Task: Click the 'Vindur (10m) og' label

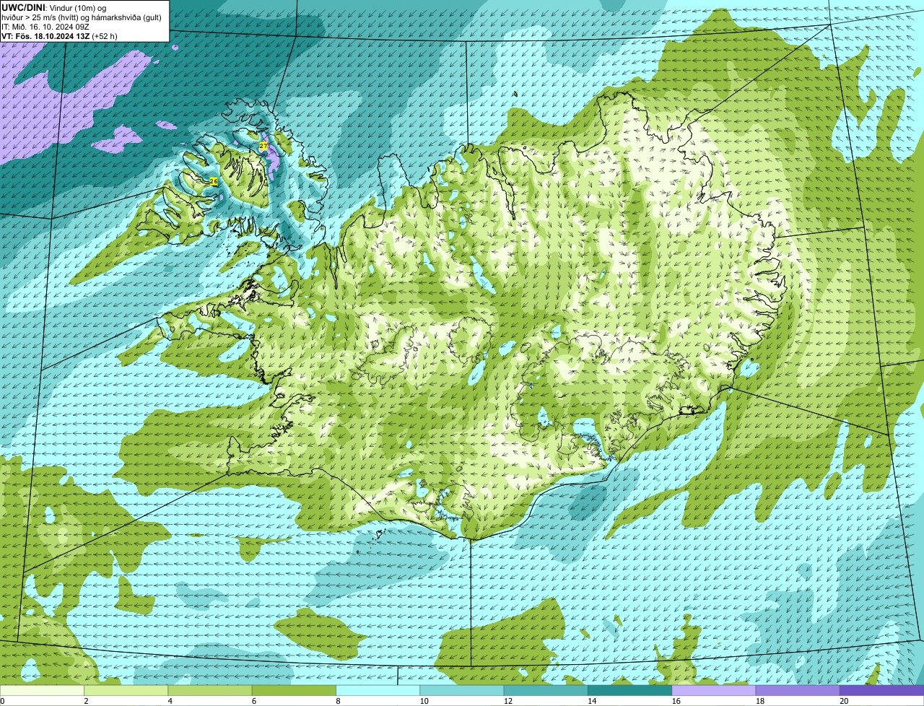Action: coord(78,8)
